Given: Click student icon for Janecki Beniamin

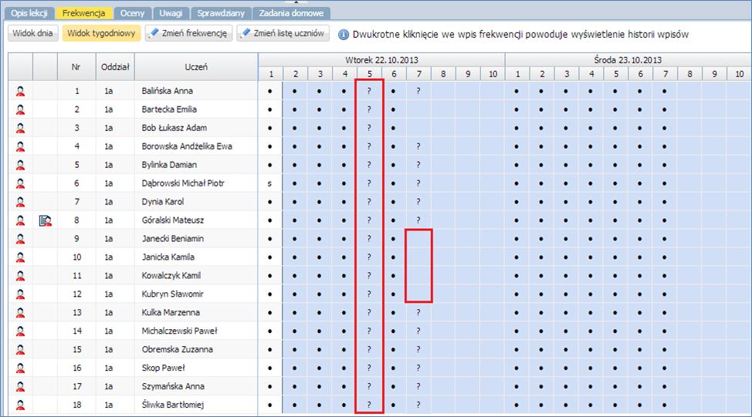Looking at the screenshot, I should point(20,239).
